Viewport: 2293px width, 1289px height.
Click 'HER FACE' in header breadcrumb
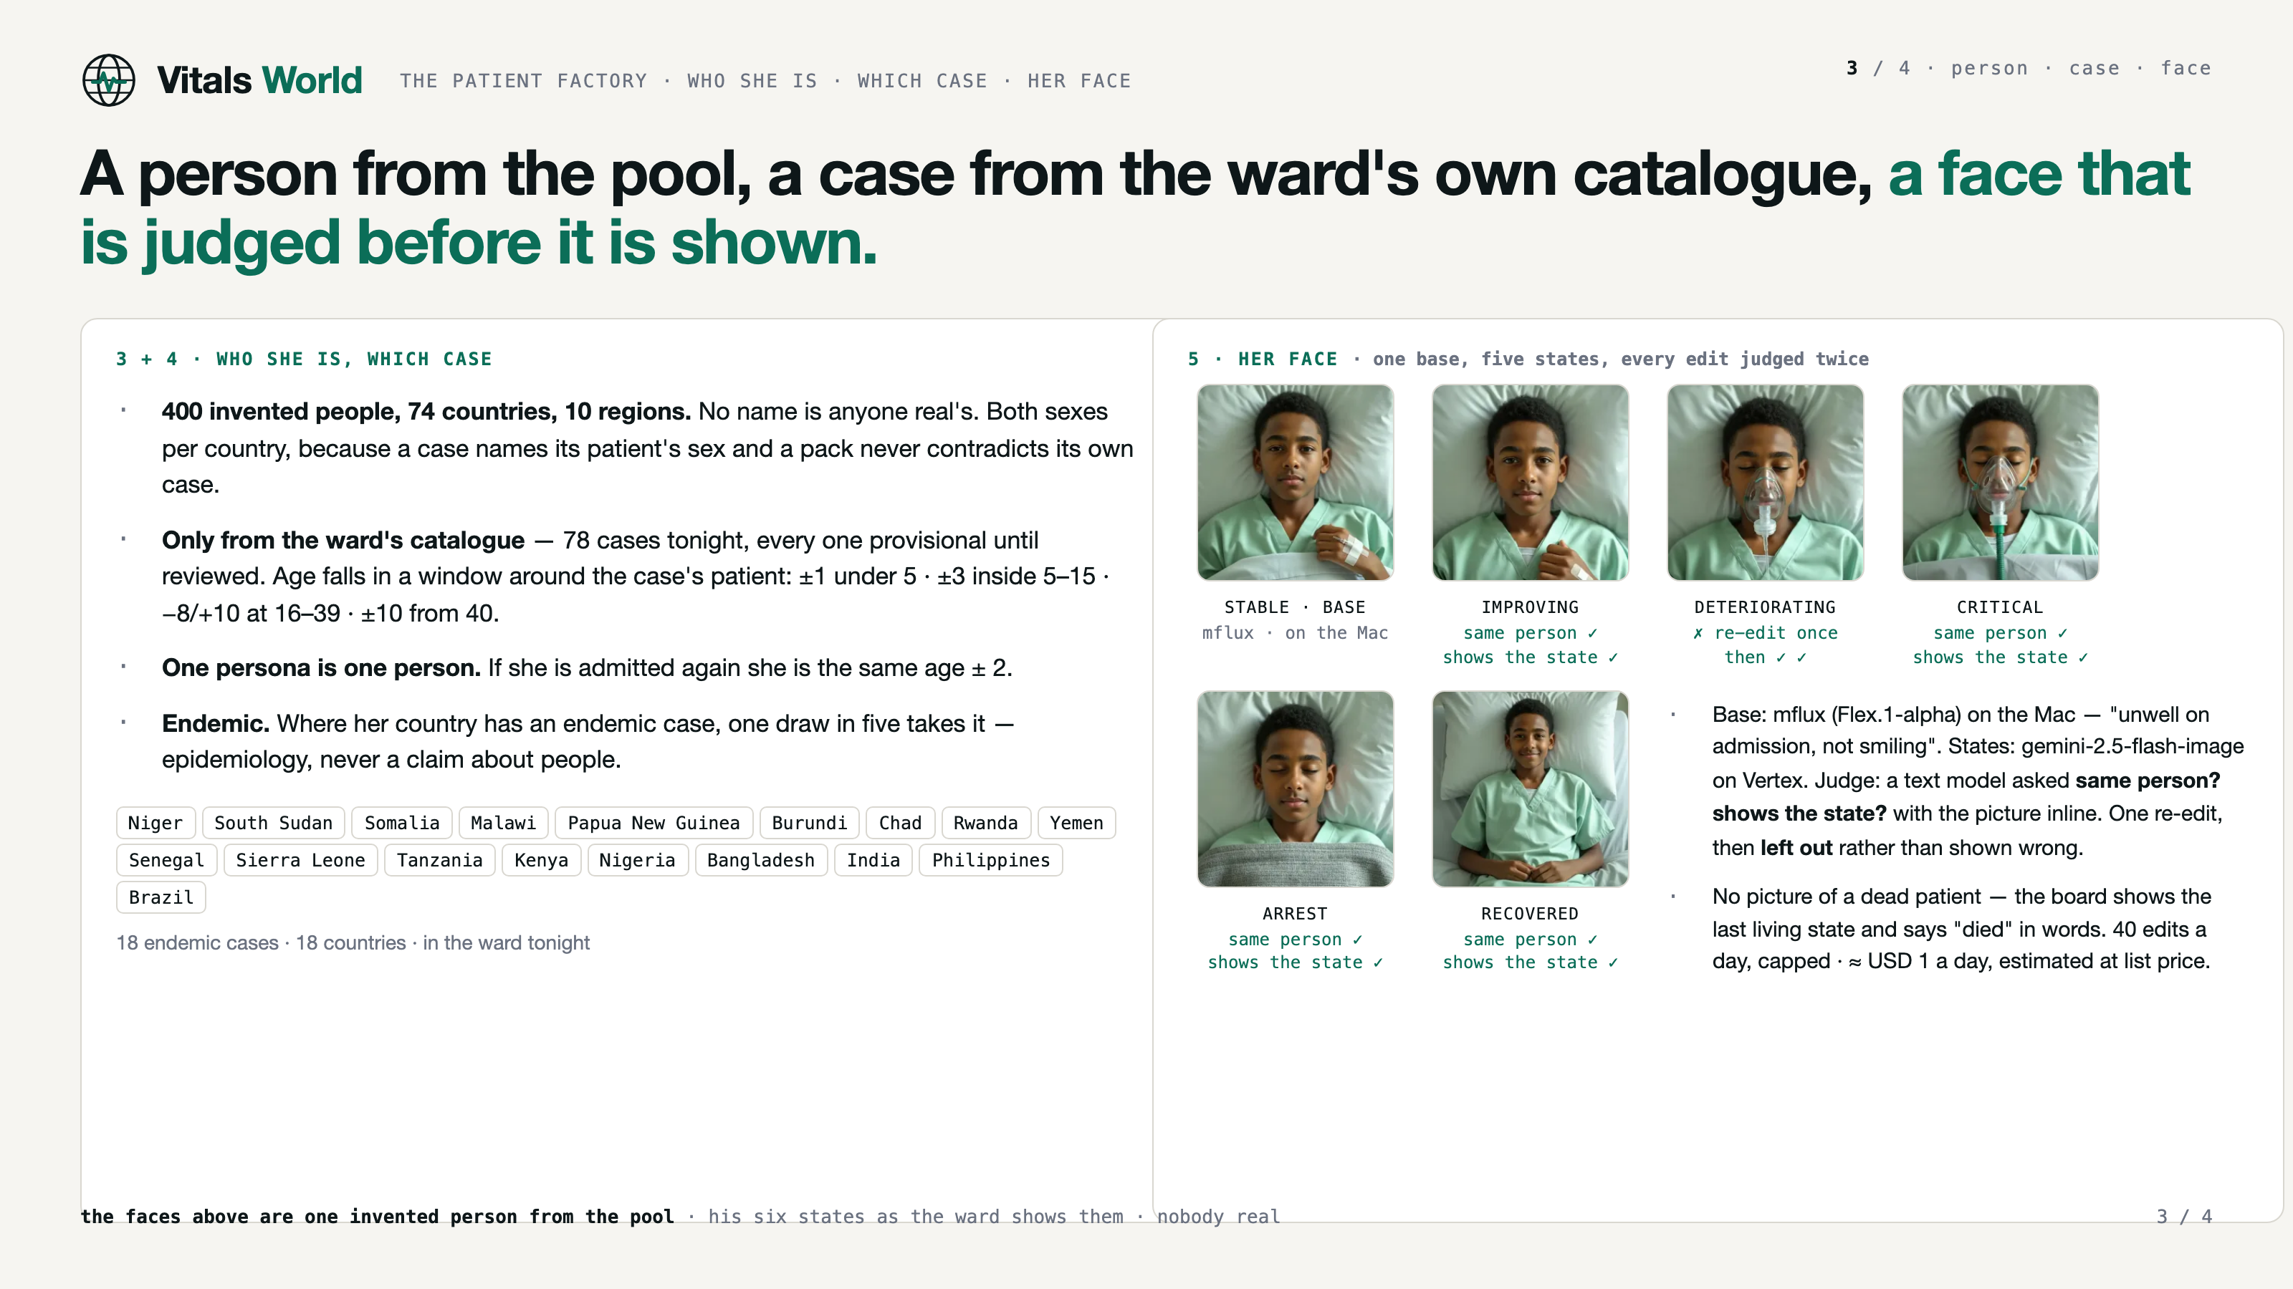click(1079, 81)
